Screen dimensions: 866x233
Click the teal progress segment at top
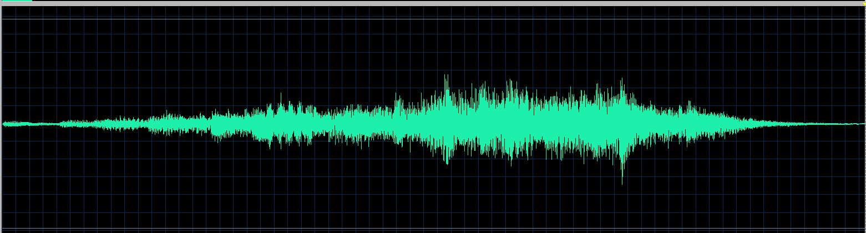coord(16,1)
